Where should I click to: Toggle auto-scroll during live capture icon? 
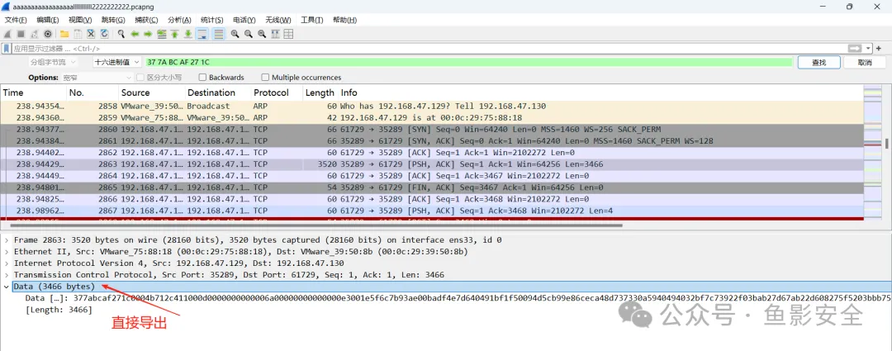click(202, 34)
